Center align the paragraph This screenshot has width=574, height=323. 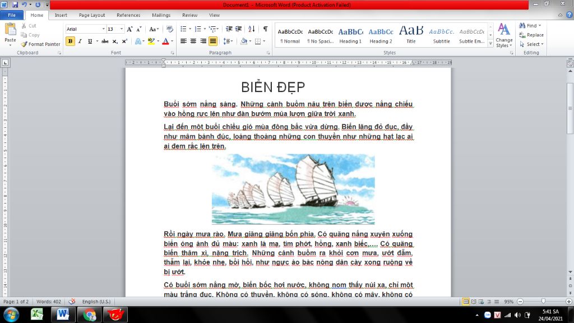[x=193, y=41]
